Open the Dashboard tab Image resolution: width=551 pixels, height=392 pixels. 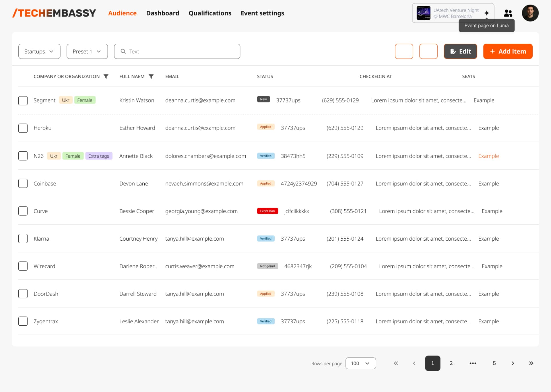tap(163, 13)
